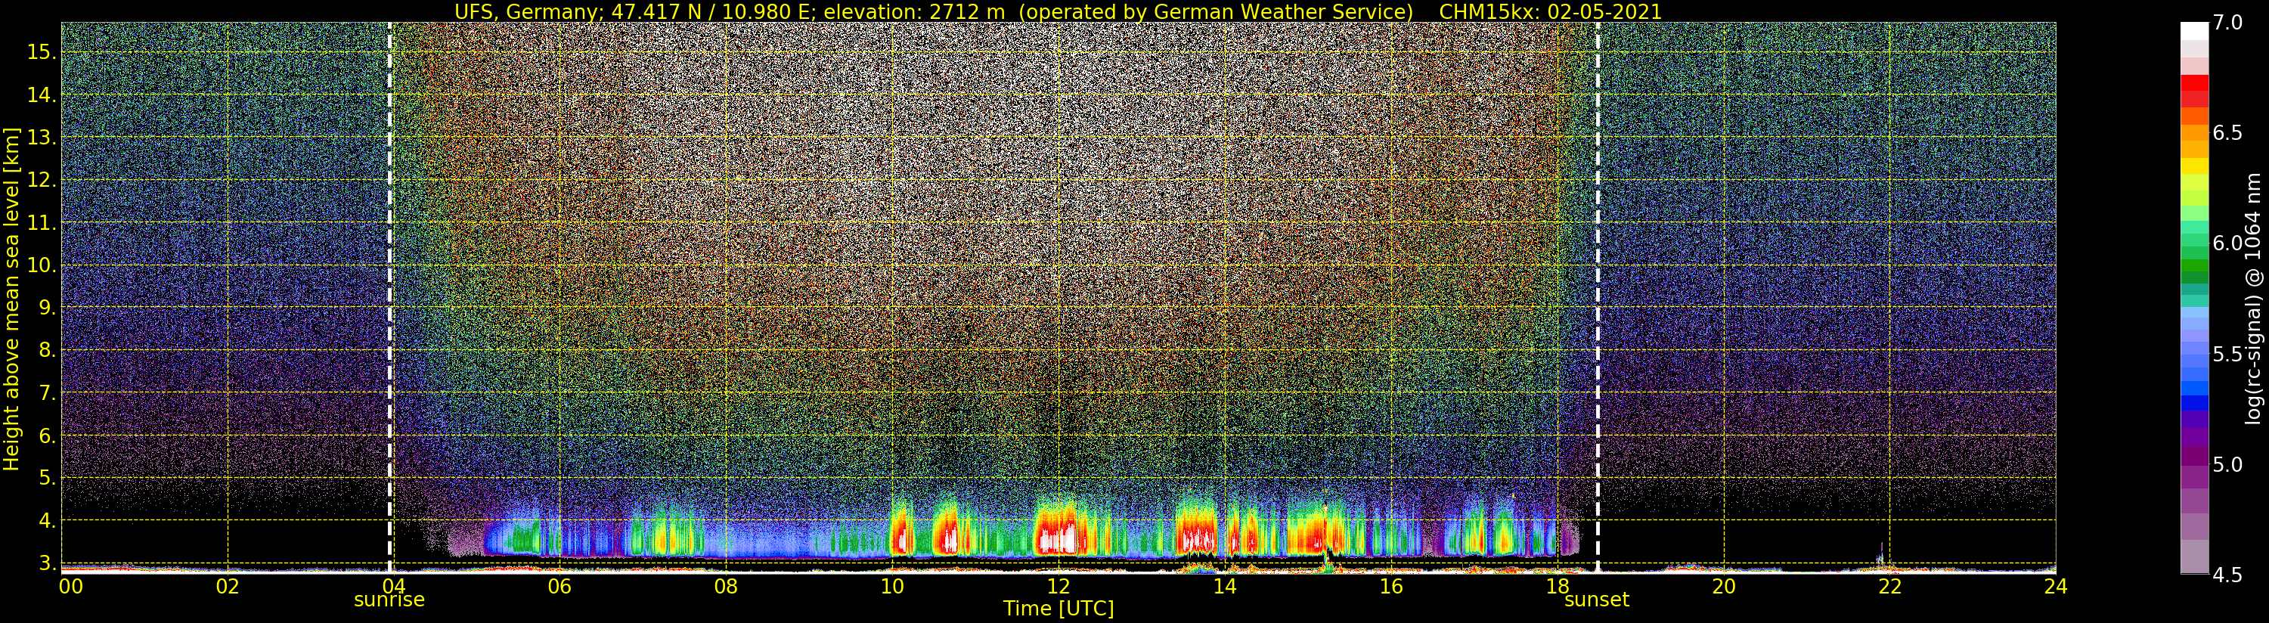The height and width of the screenshot is (623, 2269).
Task: Click the Time [UTC] axis label
Action: click(x=1058, y=609)
